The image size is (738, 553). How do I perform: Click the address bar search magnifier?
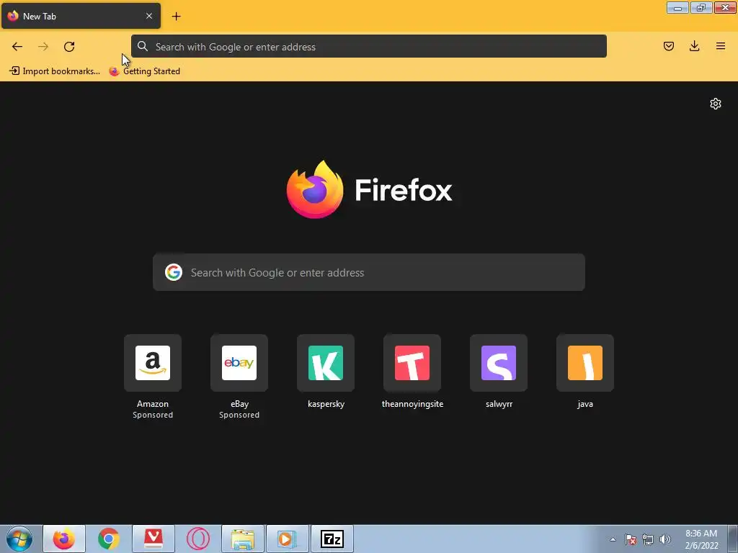(143, 46)
